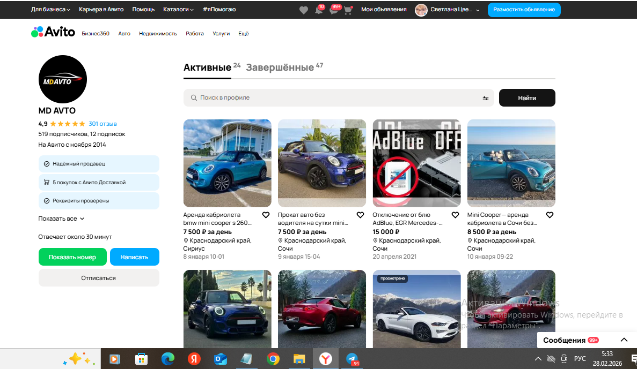637x369 pixels.
Task: Open Google Chrome in taskbar
Action: [x=273, y=359]
